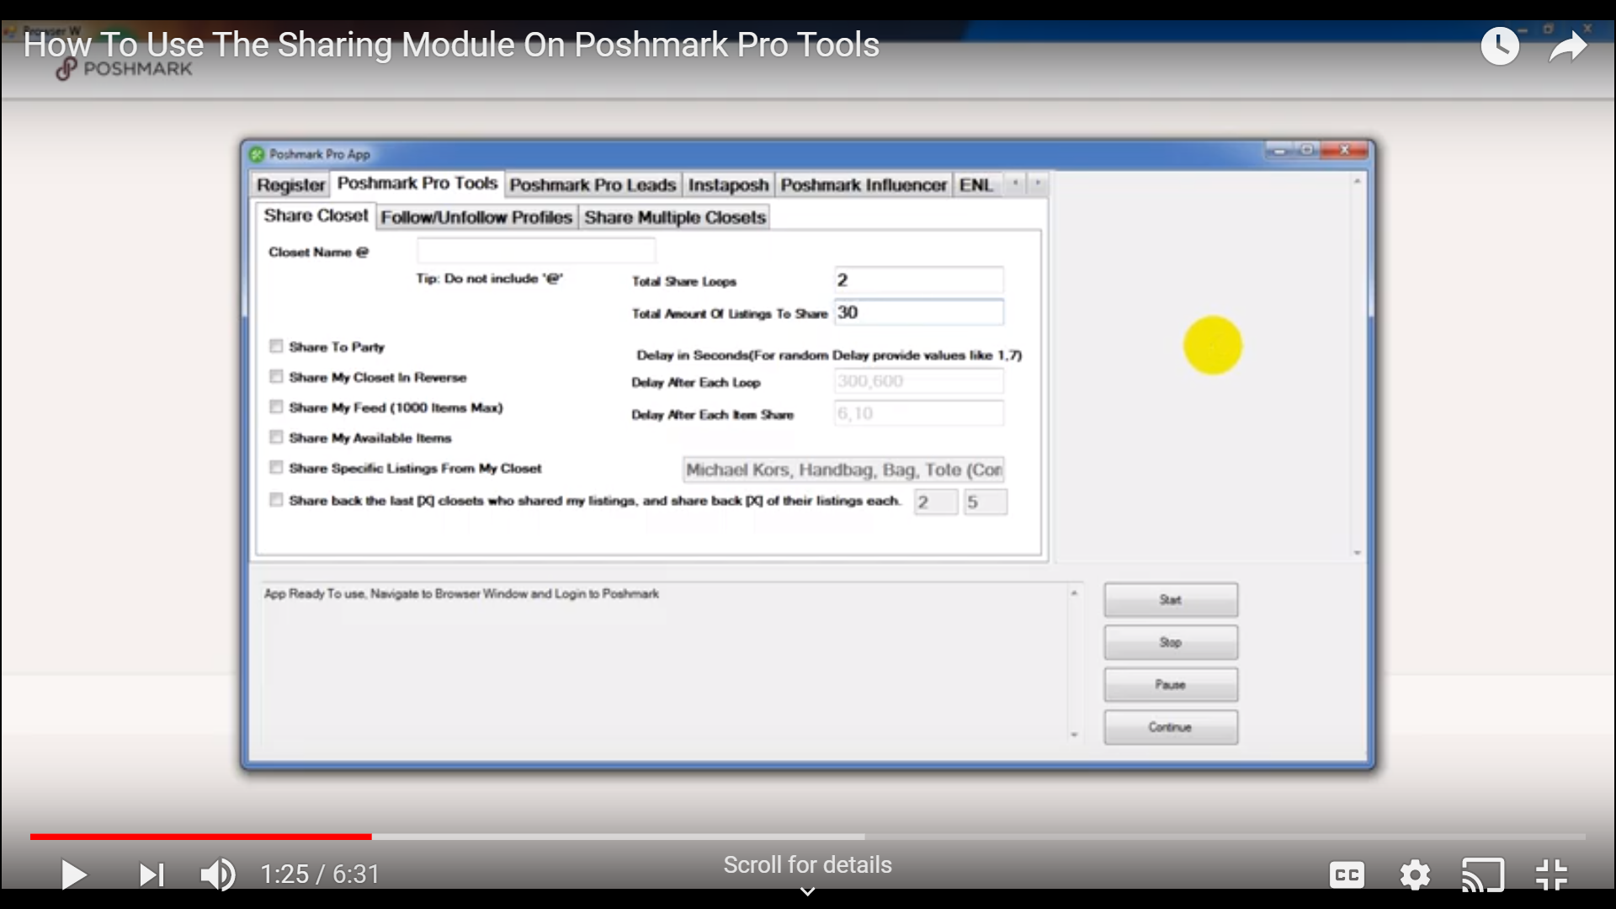Enable Share back last closets checkbox
The width and height of the screenshot is (1616, 909).
coord(276,500)
